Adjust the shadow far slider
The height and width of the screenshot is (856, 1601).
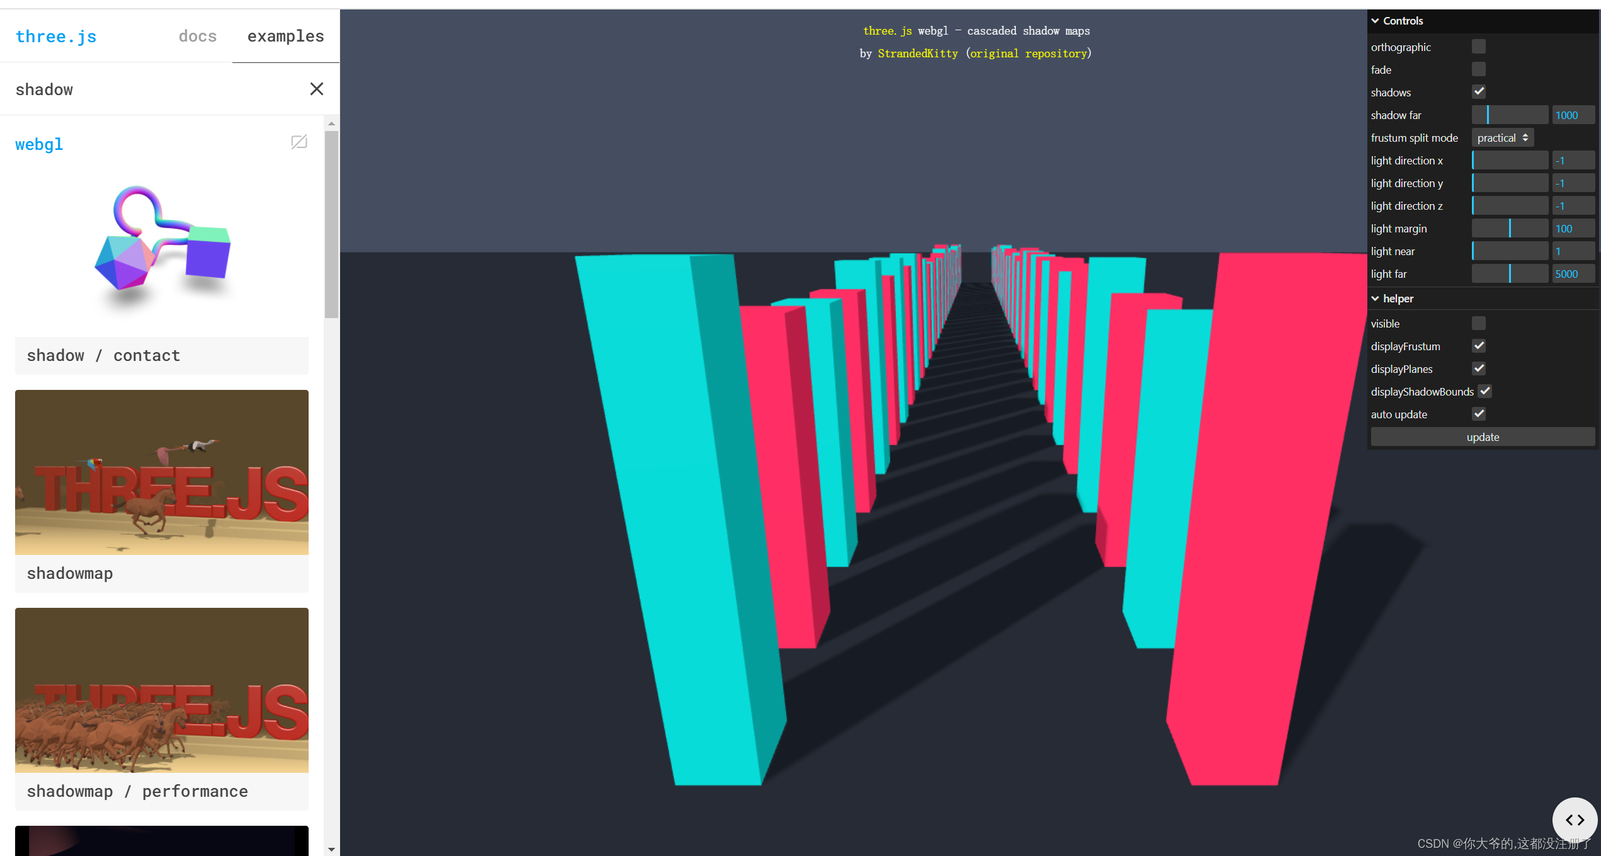[x=1509, y=115]
